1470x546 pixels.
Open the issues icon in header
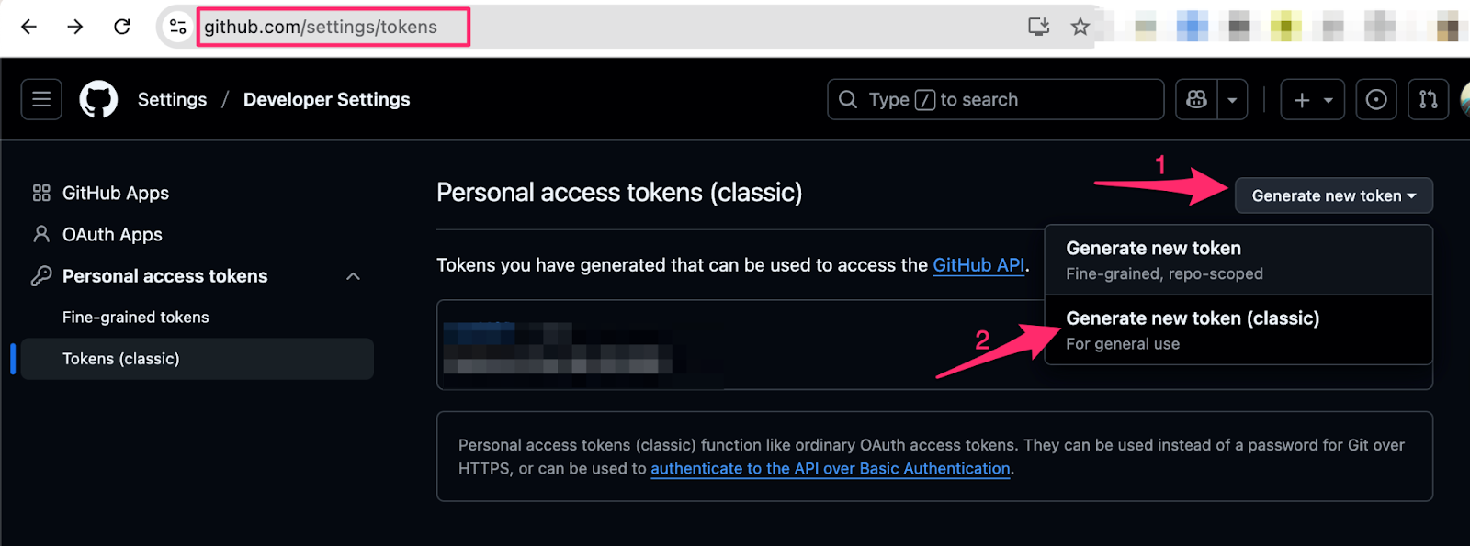tap(1375, 99)
